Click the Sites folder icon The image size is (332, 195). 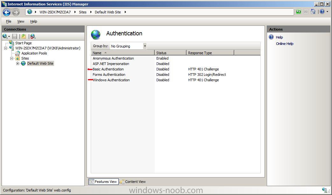click(x=18, y=58)
